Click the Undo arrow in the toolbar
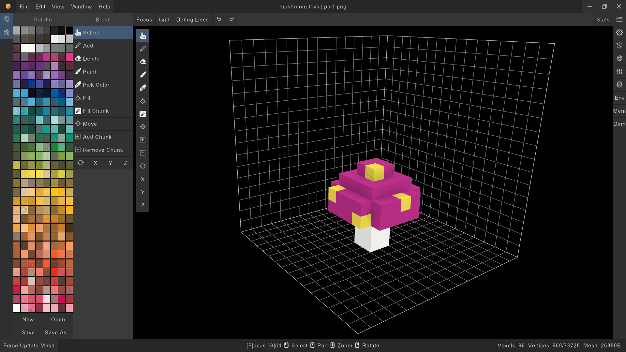This screenshot has width=626, height=352. coord(219,19)
